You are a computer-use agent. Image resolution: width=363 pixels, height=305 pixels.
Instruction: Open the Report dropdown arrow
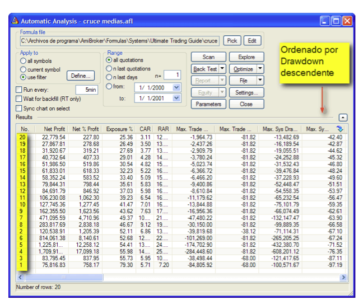point(222,80)
